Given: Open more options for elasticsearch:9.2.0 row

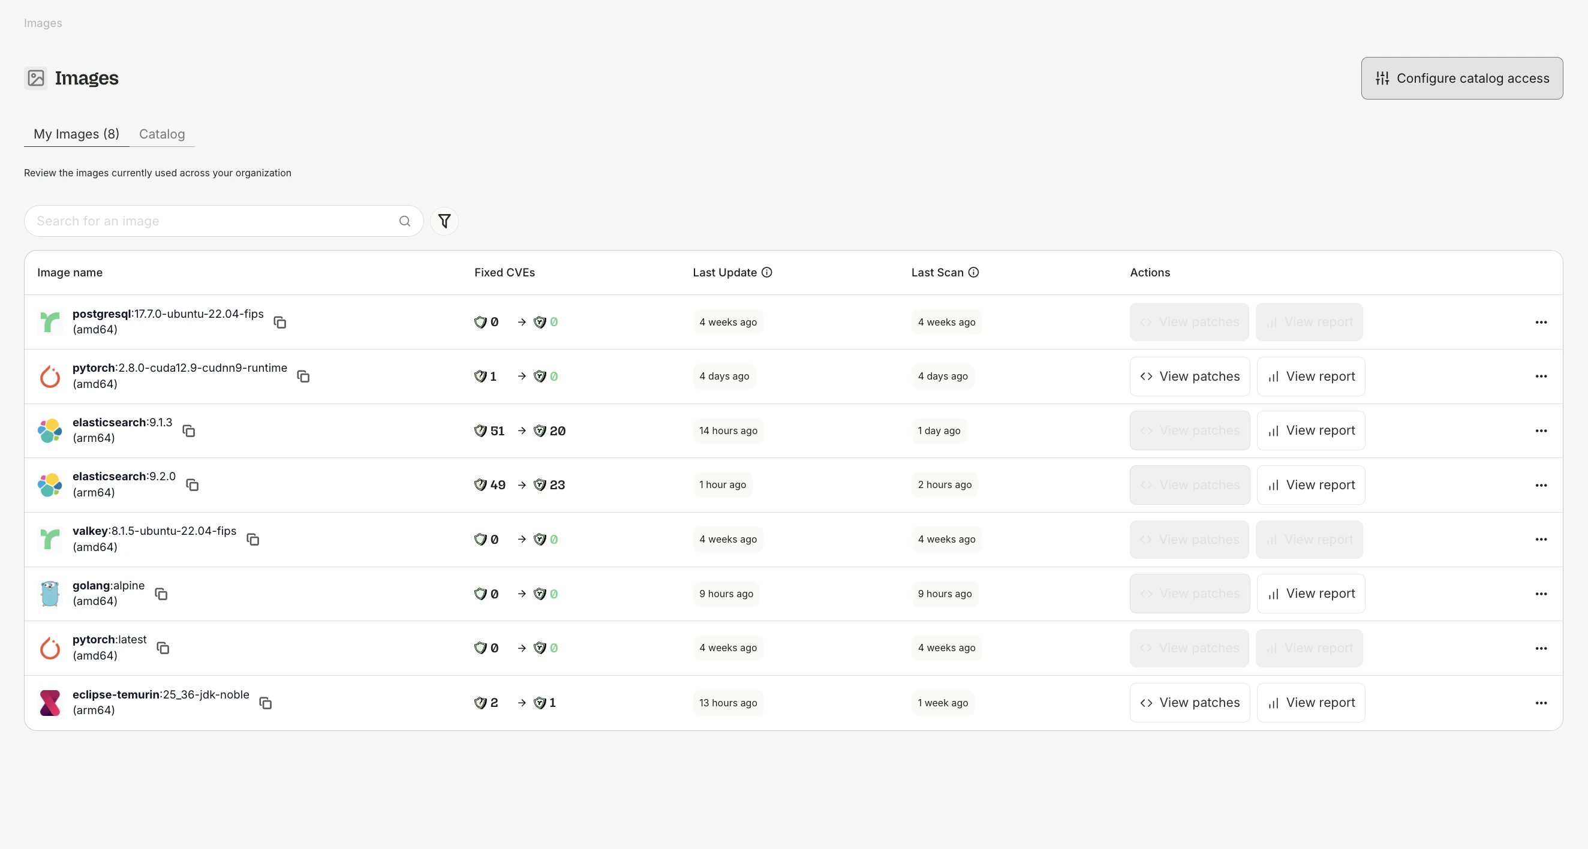Looking at the screenshot, I should [x=1541, y=485].
